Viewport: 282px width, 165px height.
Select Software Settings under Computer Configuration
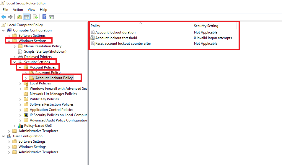tap(32, 36)
